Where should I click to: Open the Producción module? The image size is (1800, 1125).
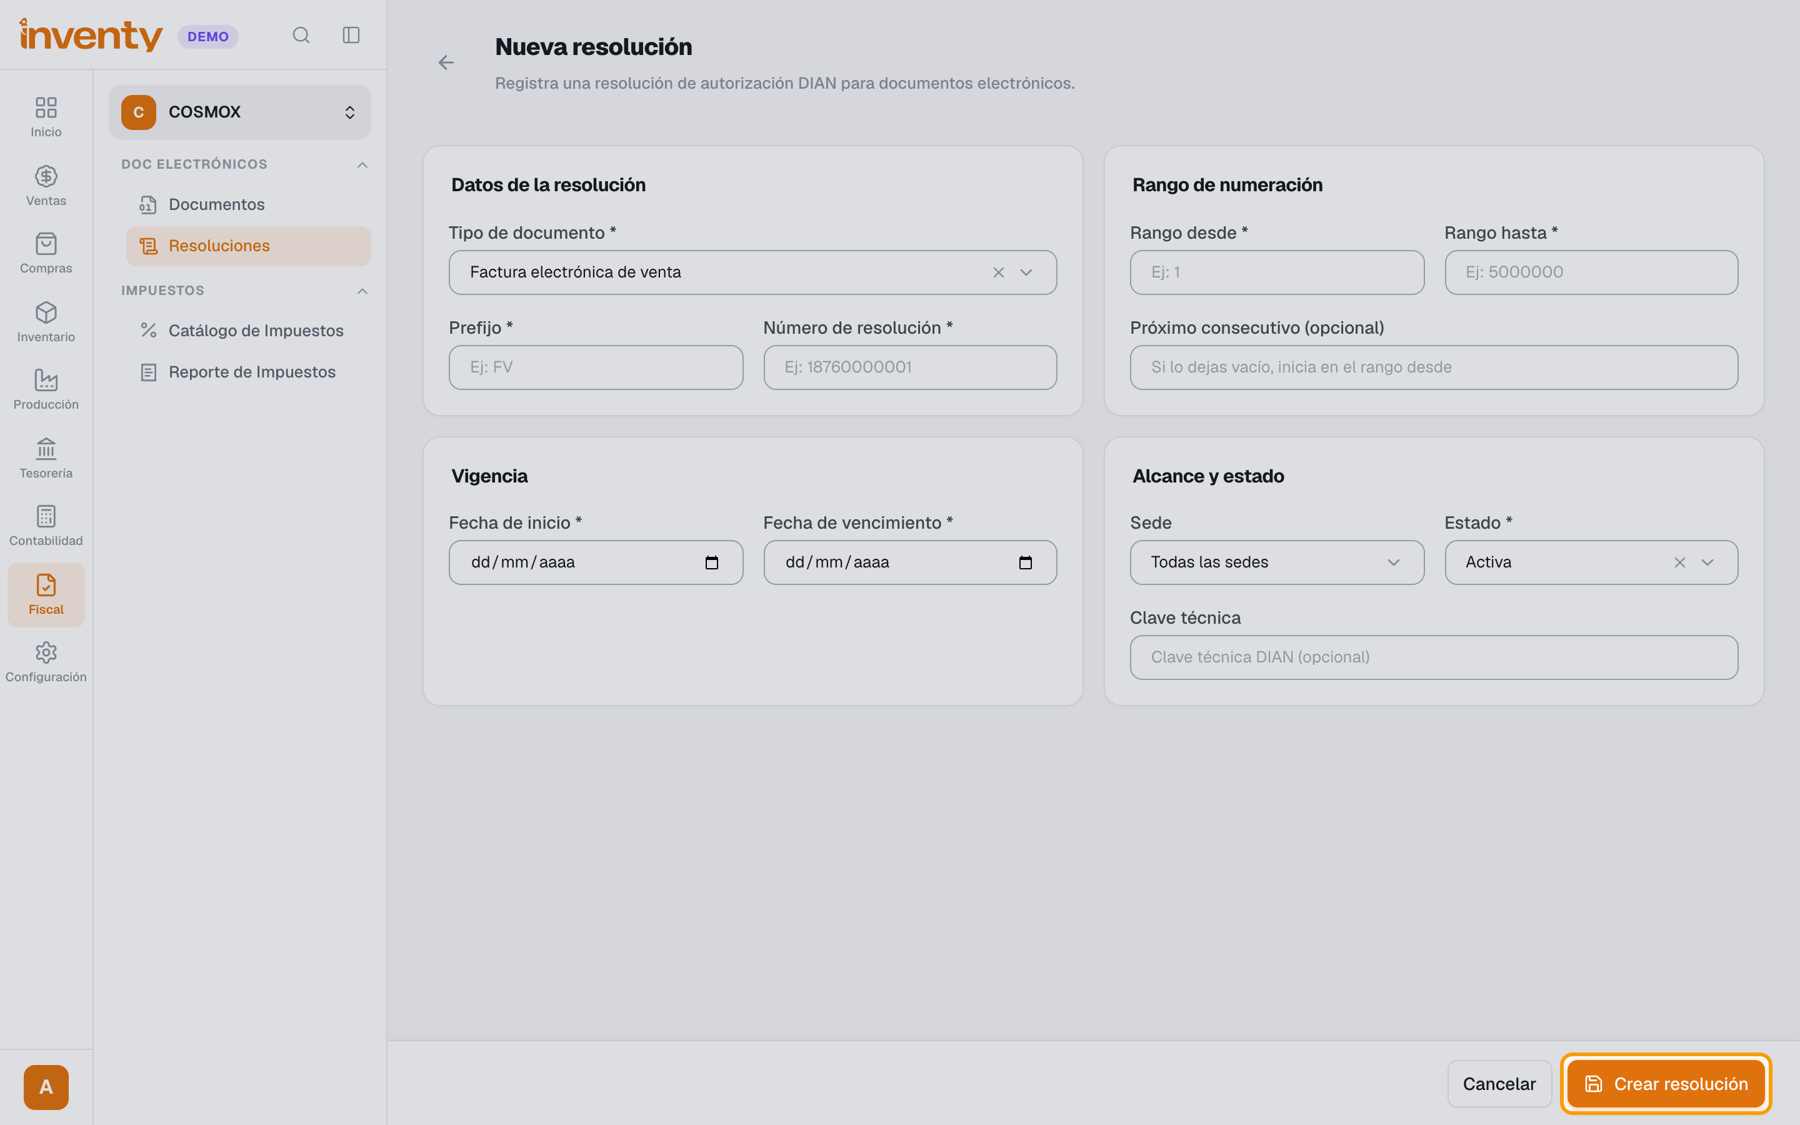pyautogui.click(x=46, y=390)
